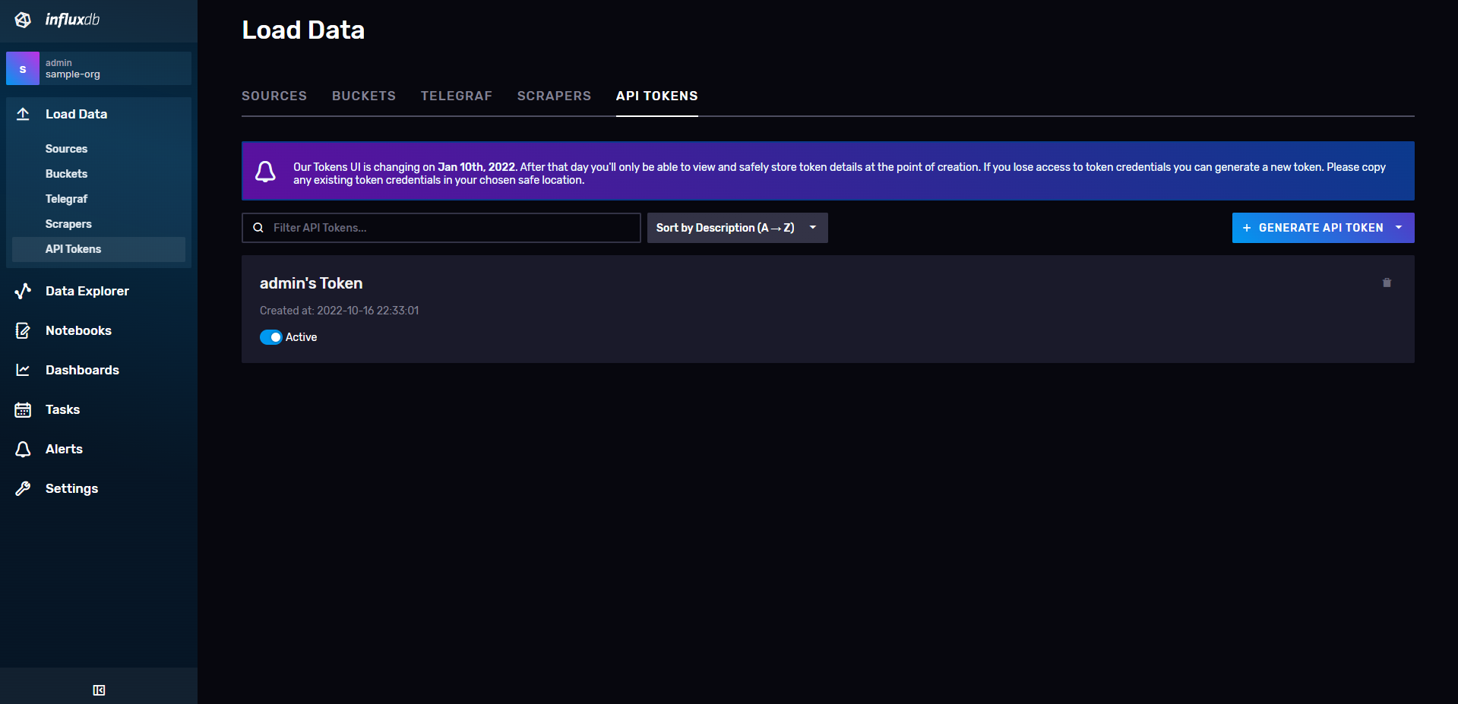Open the Dashboards chart icon
Image resolution: width=1458 pixels, height=704 pixels.
click(23, 370)
